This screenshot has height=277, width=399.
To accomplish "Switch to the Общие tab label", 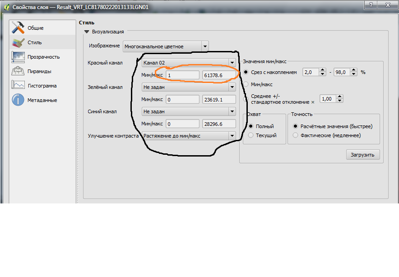I will 35,28.
